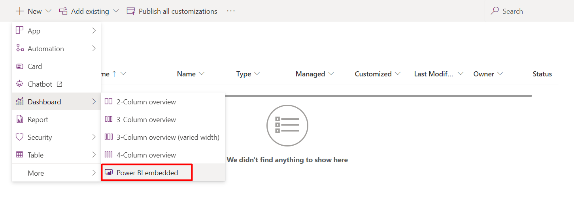Select 4-Column overview dashboard
This screenshot has height=202, width=574.
tap(163, 155)
